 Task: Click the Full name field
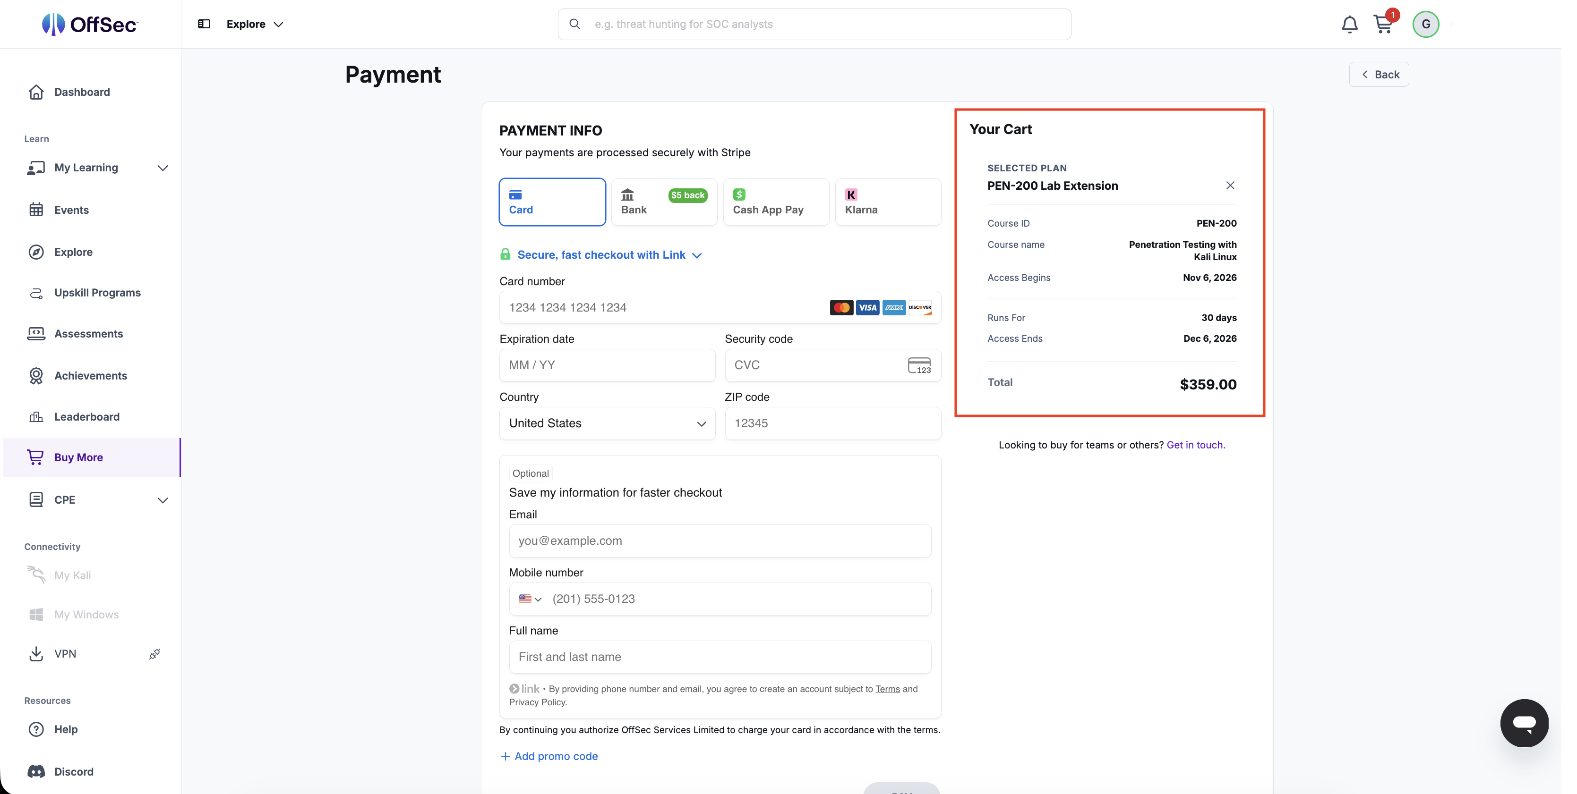pyautogui.click(x=720, y=657)
